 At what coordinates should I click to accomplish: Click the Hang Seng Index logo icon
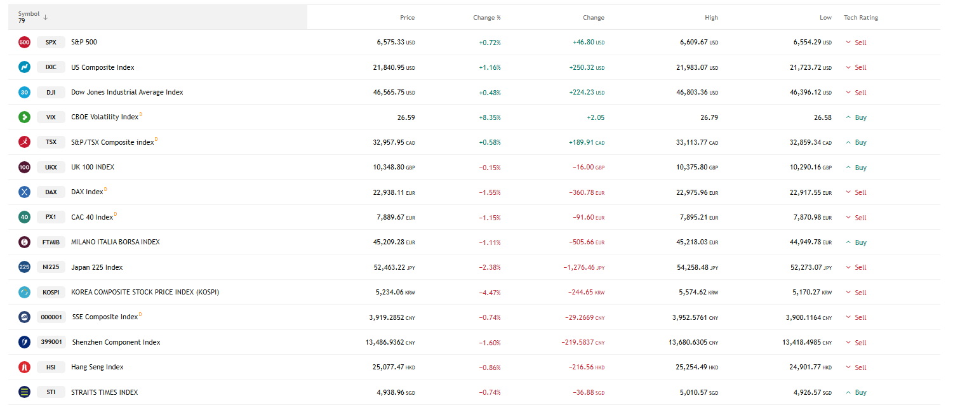click(24, 367)
